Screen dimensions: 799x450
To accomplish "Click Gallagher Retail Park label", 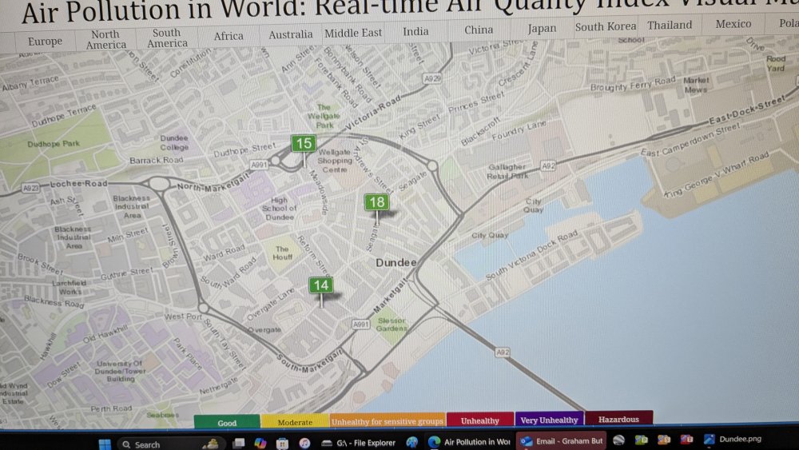I will [x=507, y=171].
